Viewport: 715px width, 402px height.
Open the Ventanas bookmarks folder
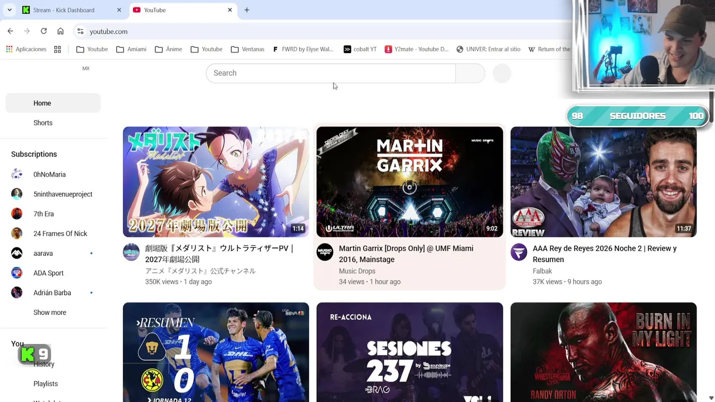point(247,49)
